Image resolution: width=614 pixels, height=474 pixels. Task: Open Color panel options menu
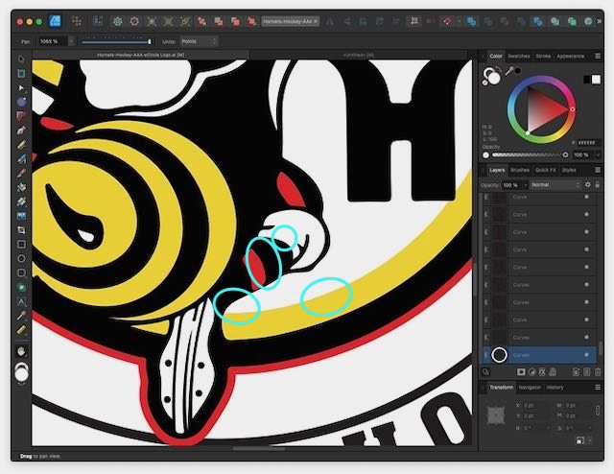pyautogui.click(x=598, y=57)
